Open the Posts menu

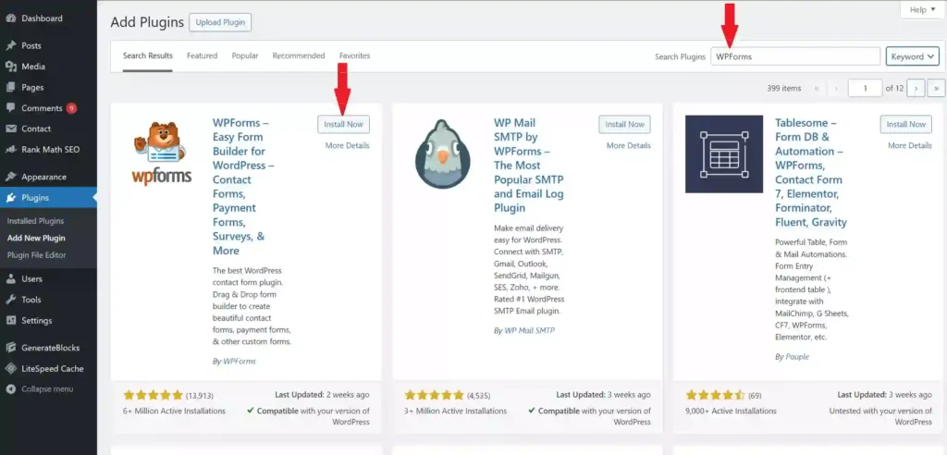[31, 46]
